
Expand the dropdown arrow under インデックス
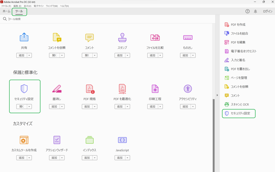pyautogui.click(x=95, y=158)
